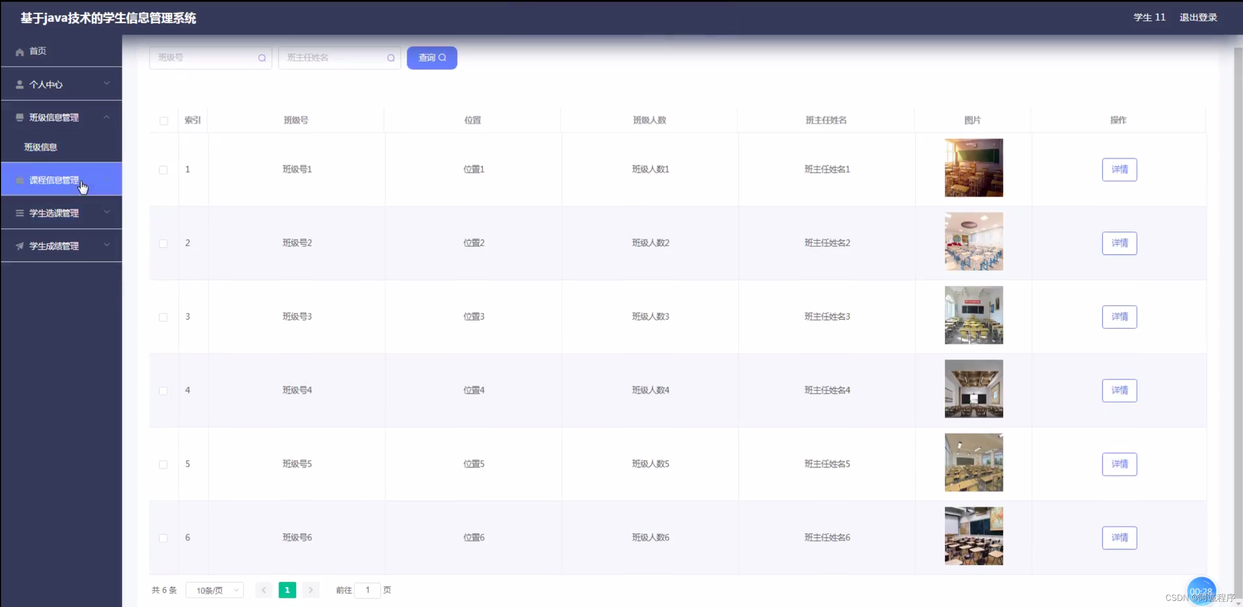This screenshot has height=607, width=1243.
Task: Click the paper plane icon beside 学生成绩管理
Action: (x=20, y=246)
